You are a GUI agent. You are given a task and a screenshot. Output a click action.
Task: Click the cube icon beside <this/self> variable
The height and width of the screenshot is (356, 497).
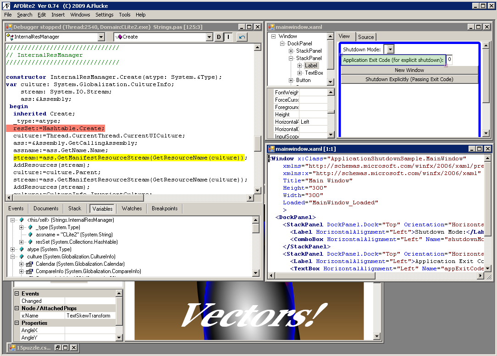22,220
